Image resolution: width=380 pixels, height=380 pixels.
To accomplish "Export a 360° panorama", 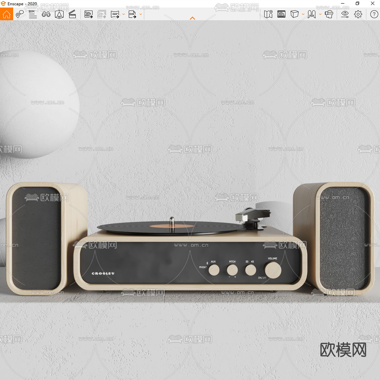I will (115, 14).
